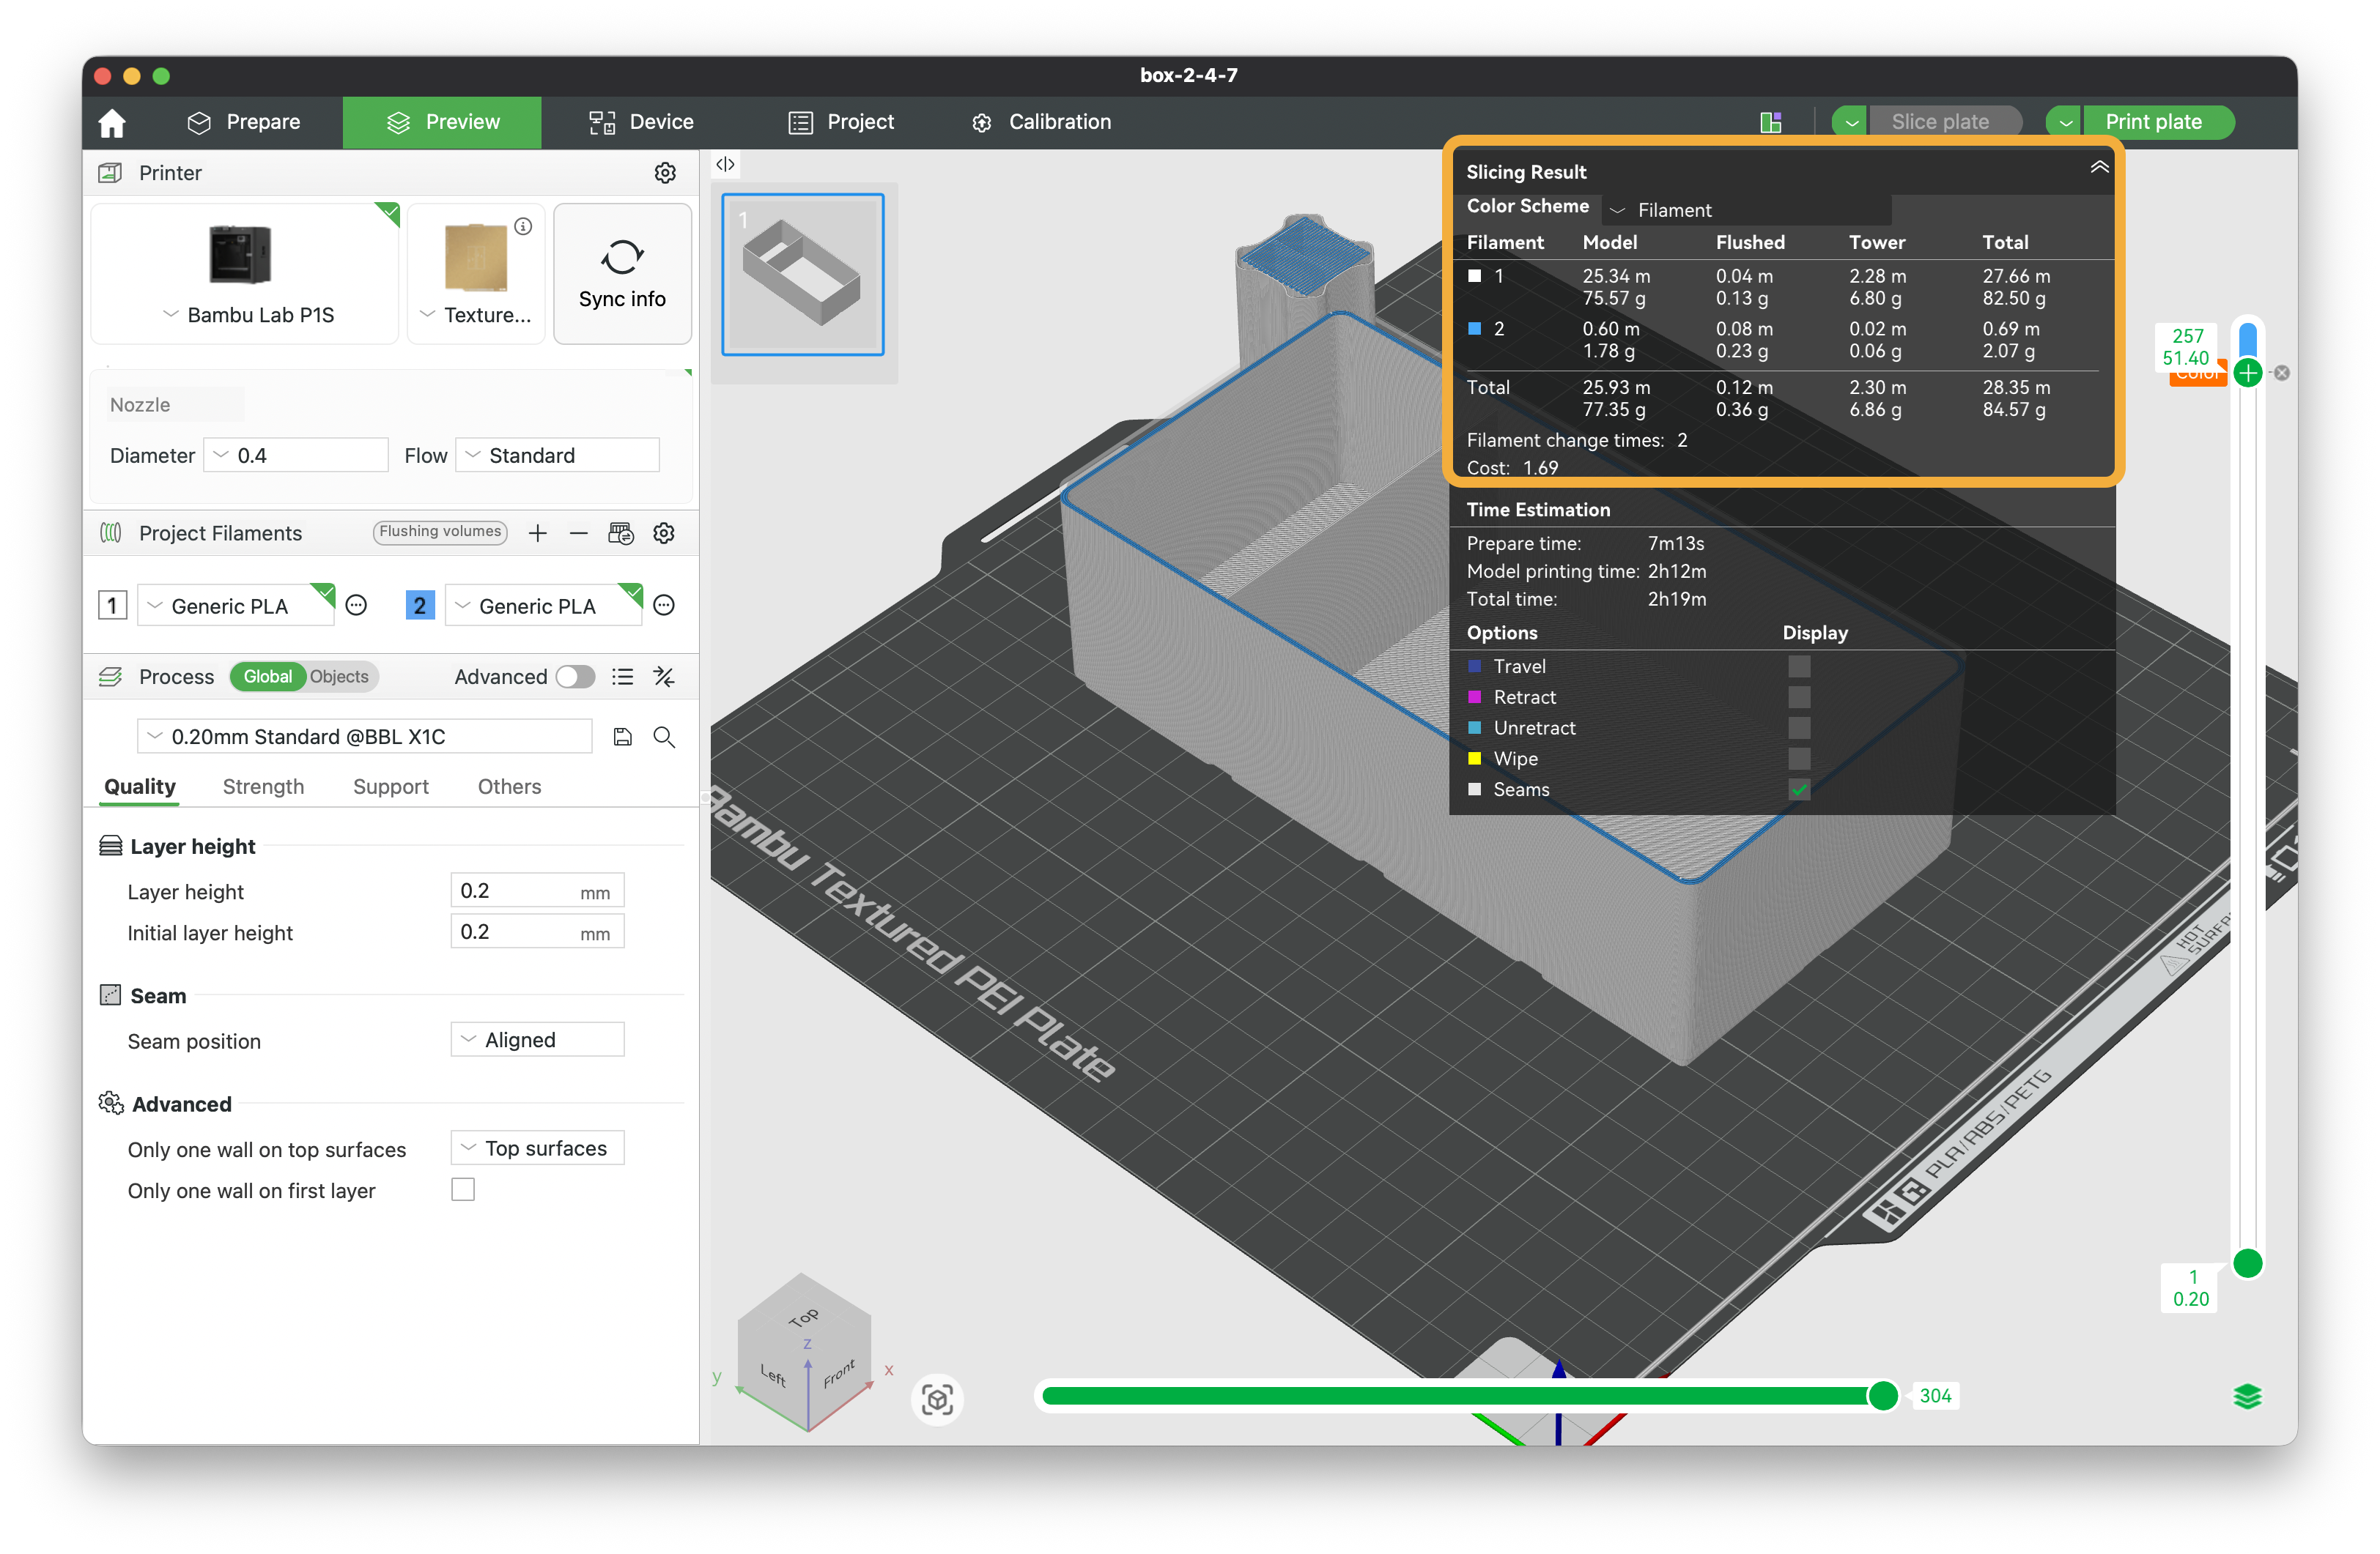
Task: Save the process preset icon
Action: (x=622, y=737)
